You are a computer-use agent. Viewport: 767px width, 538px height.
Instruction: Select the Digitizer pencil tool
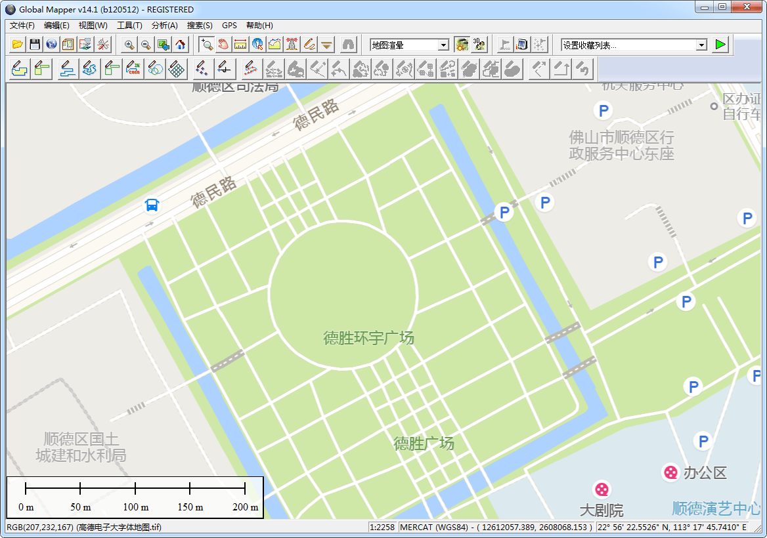(309, 45)
